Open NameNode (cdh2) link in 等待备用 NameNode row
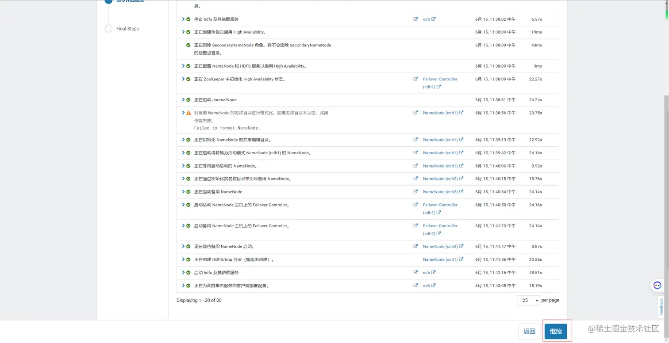 443,246
